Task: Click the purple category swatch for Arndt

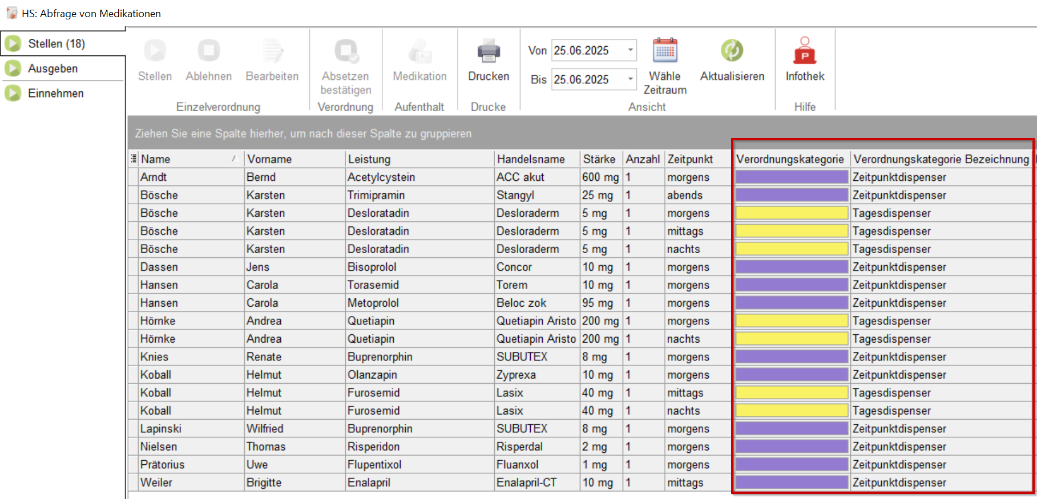Action: click(x=791, y=177)
